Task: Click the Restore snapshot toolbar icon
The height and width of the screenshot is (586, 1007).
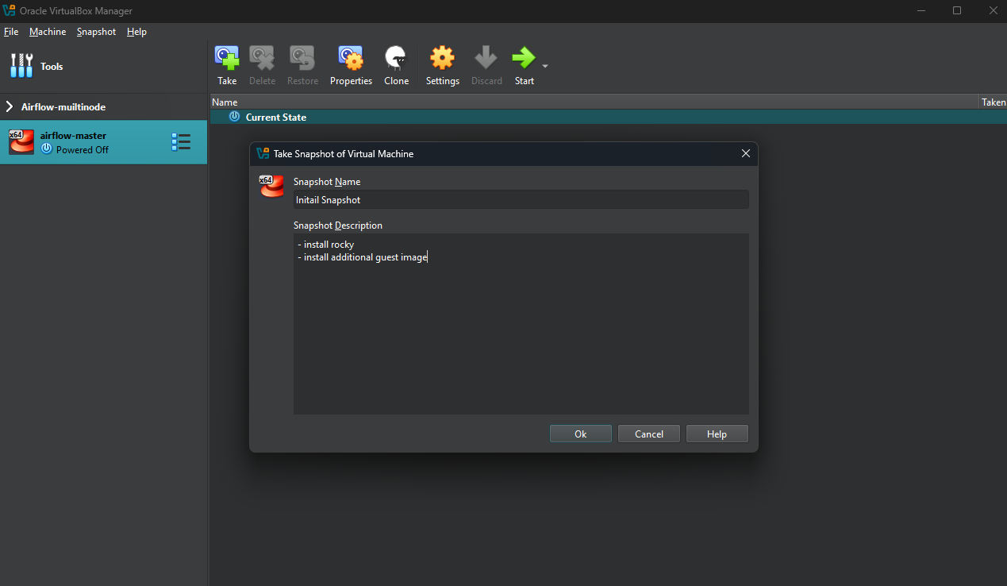Action: pyautogui.click(x=302, y=59)
